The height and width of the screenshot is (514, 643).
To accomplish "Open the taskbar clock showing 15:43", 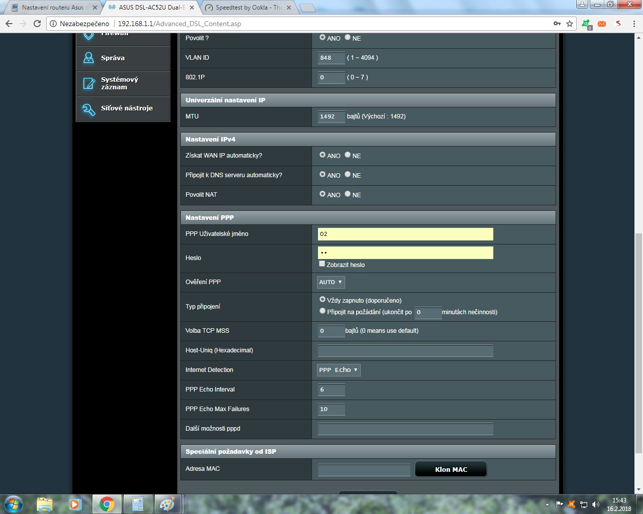I will coord(619,504).
